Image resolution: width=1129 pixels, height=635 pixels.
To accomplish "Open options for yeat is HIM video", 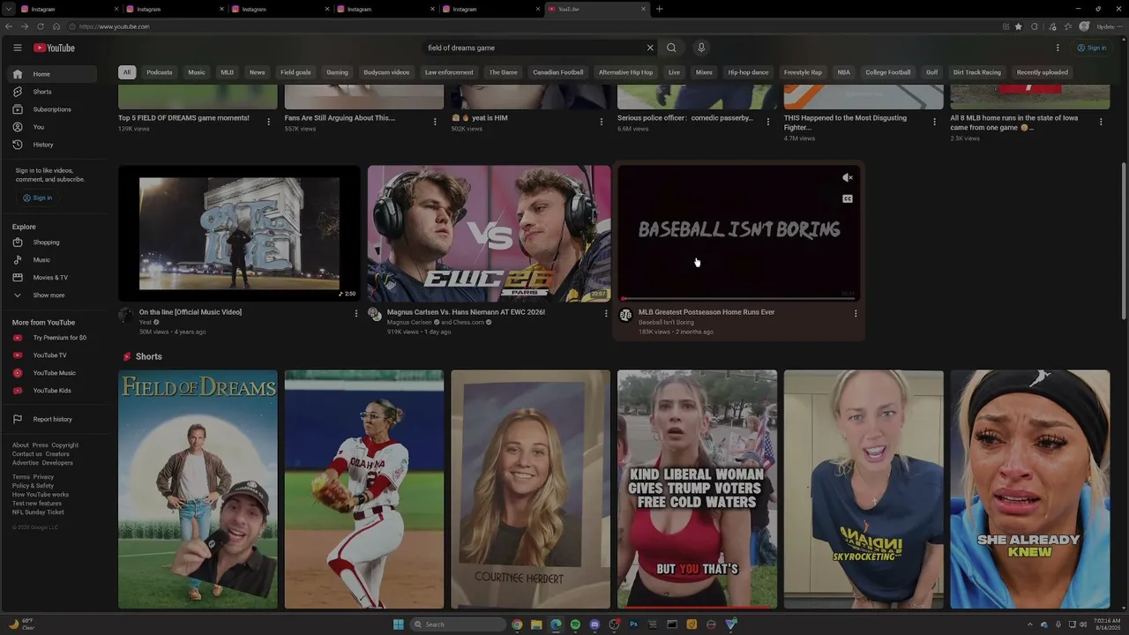I will tap(602, 122).
